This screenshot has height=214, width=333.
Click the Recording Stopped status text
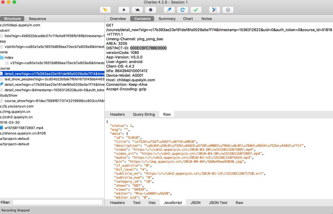tap(16, 210)
